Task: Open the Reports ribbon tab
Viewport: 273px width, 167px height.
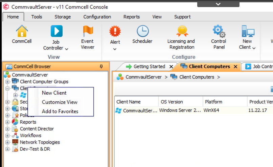Action: [132, 17]
